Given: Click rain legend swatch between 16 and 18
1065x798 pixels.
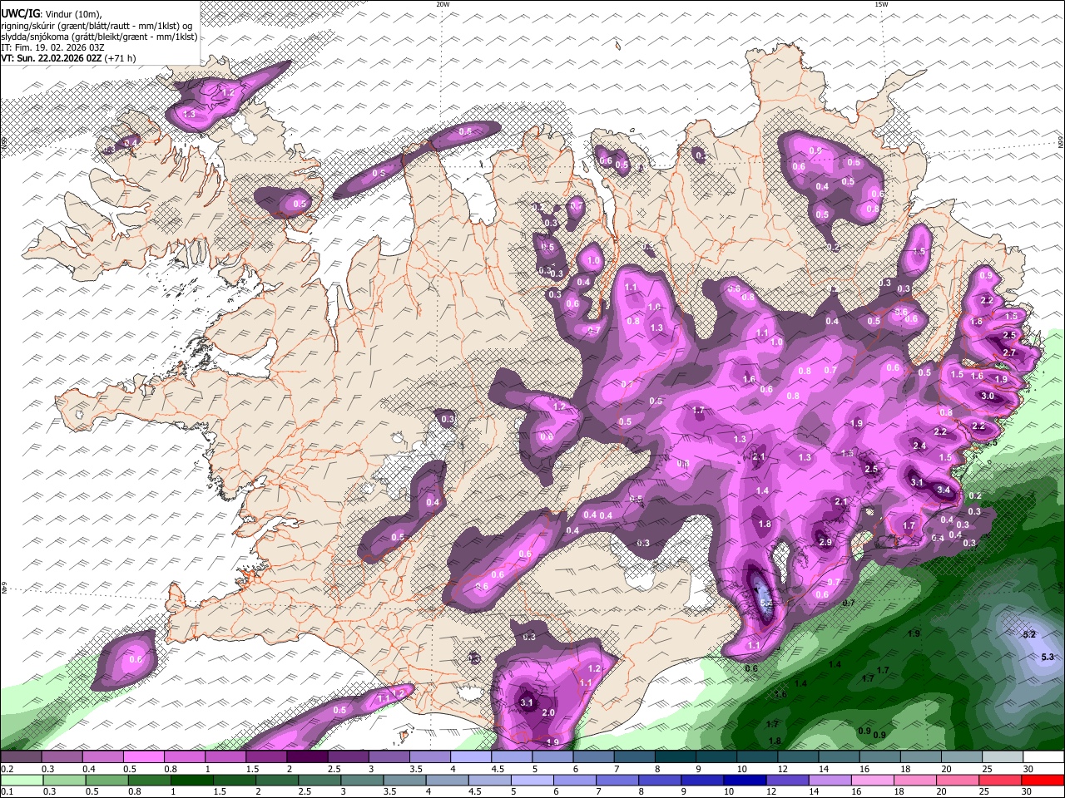Looking at the screenshot, I should click(x=874, y=781).
